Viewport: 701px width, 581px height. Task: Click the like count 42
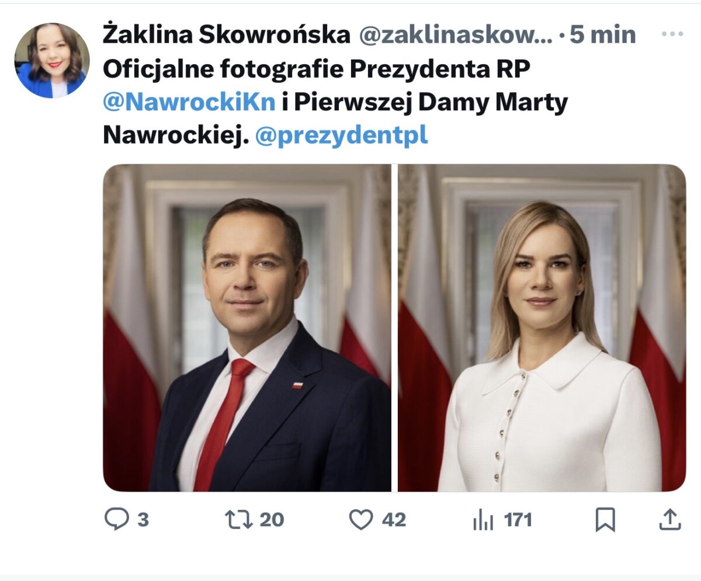(394, 519)
